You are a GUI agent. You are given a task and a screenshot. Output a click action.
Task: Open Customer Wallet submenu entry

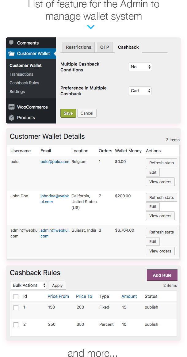click(25, 65)
